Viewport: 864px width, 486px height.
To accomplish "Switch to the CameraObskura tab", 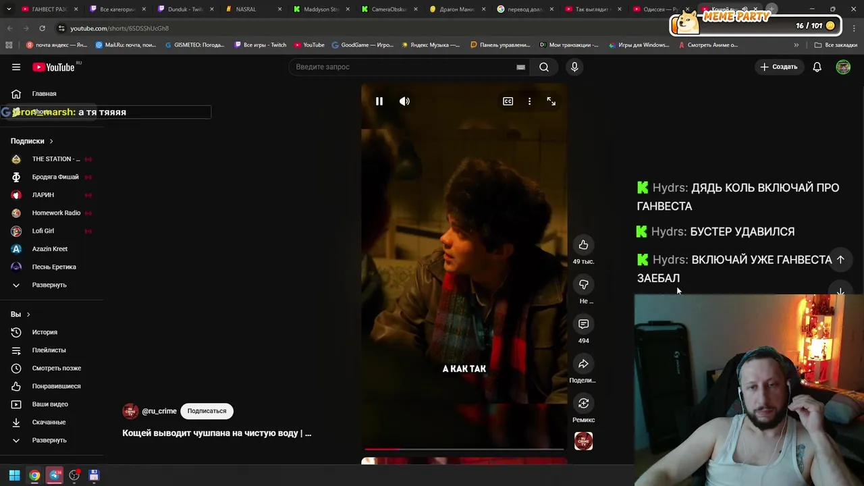I will [x=388, y=9].
